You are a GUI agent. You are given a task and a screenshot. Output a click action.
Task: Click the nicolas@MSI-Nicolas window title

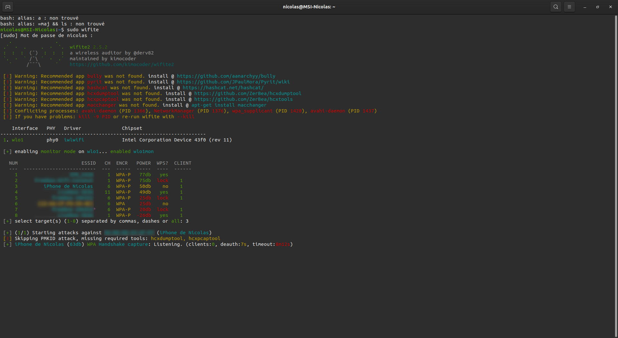pos(309,7)
